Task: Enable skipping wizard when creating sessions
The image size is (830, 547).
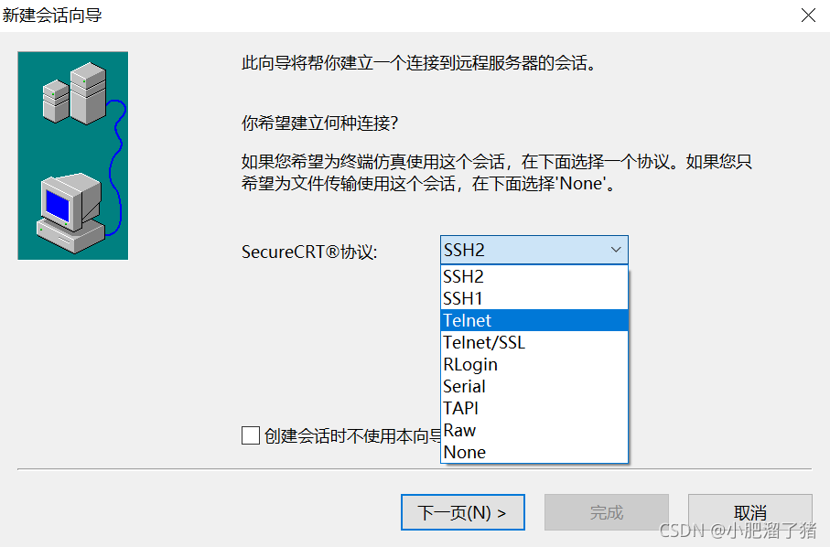Action: (x=251, y=436)
